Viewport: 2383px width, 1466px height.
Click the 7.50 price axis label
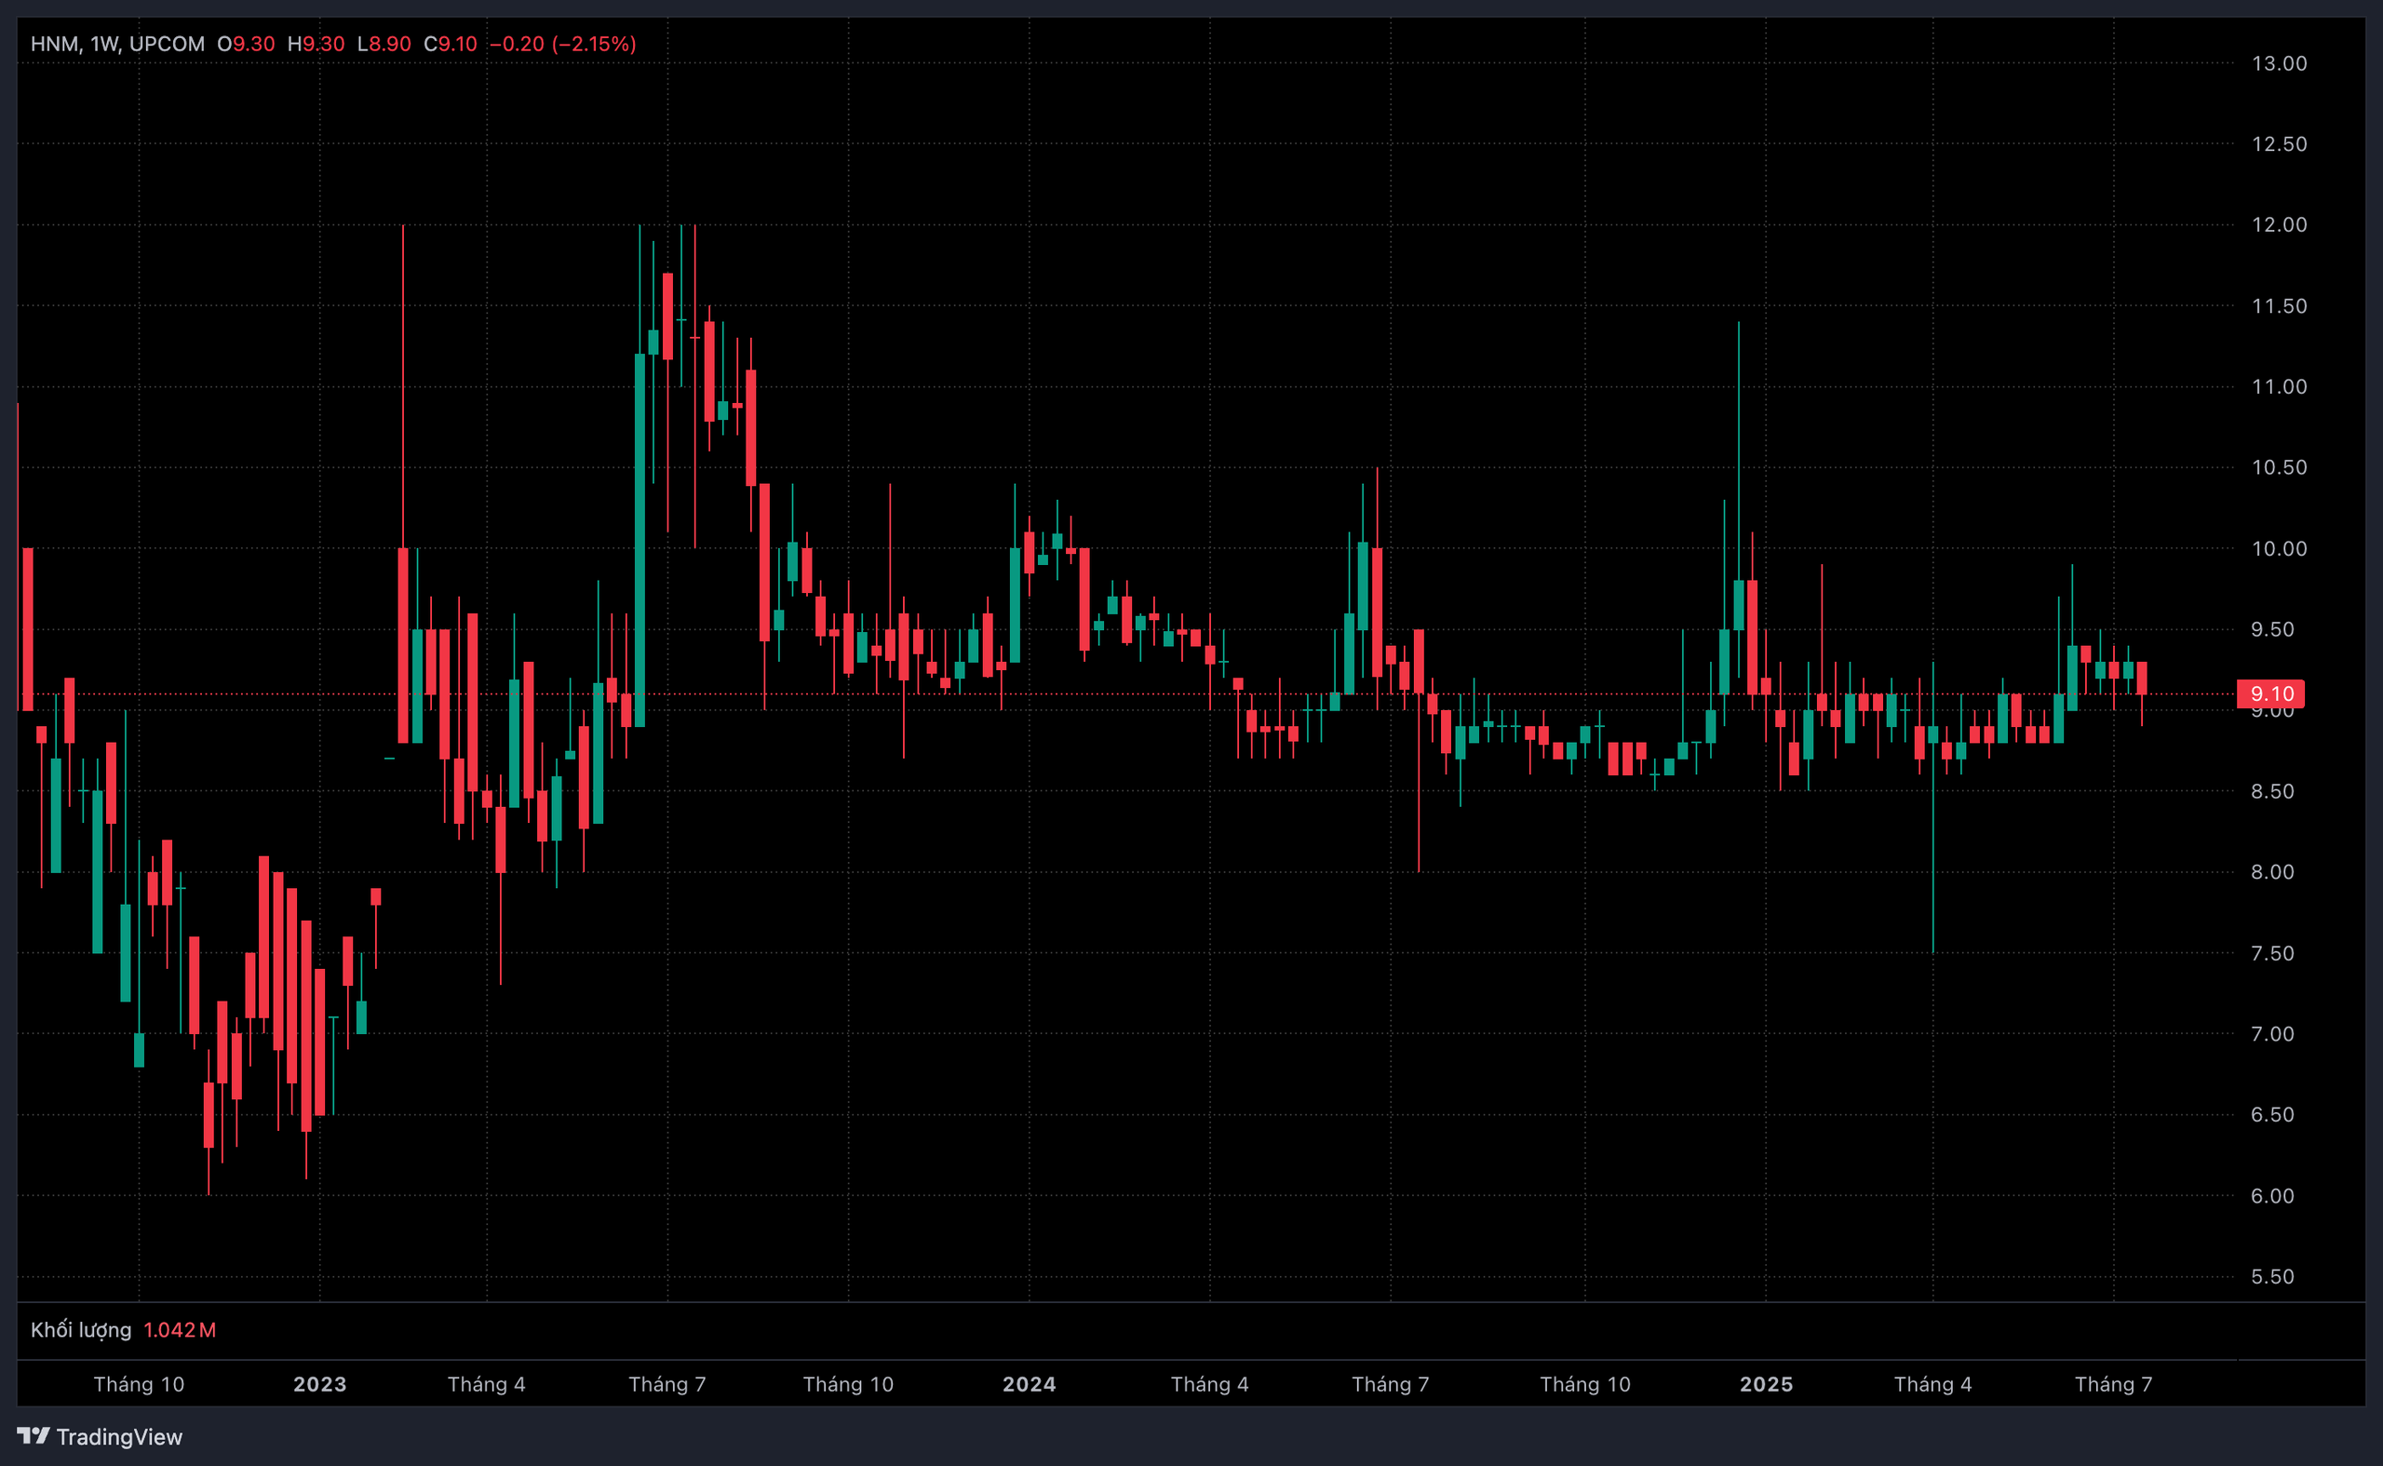pos(2271,953)
